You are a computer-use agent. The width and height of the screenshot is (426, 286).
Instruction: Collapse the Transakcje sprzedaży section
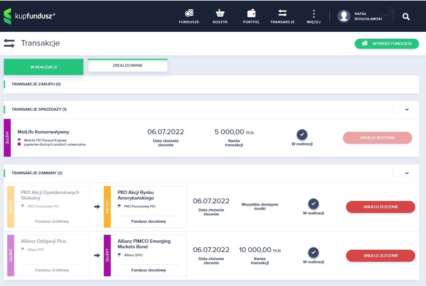pos(407,110)
